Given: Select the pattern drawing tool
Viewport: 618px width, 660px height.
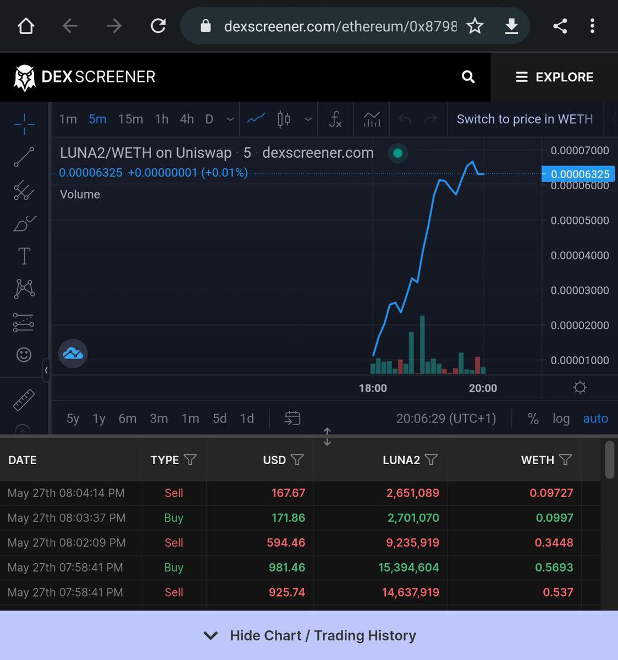Looking at the screenshot, I should pyautogui.click(x=24, y=289).
